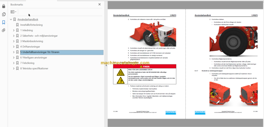The image size is (264, 127).
Task: Expand 5 Underhållsanvisningar för föraren bookmark
Action: [x=14, y=52]
